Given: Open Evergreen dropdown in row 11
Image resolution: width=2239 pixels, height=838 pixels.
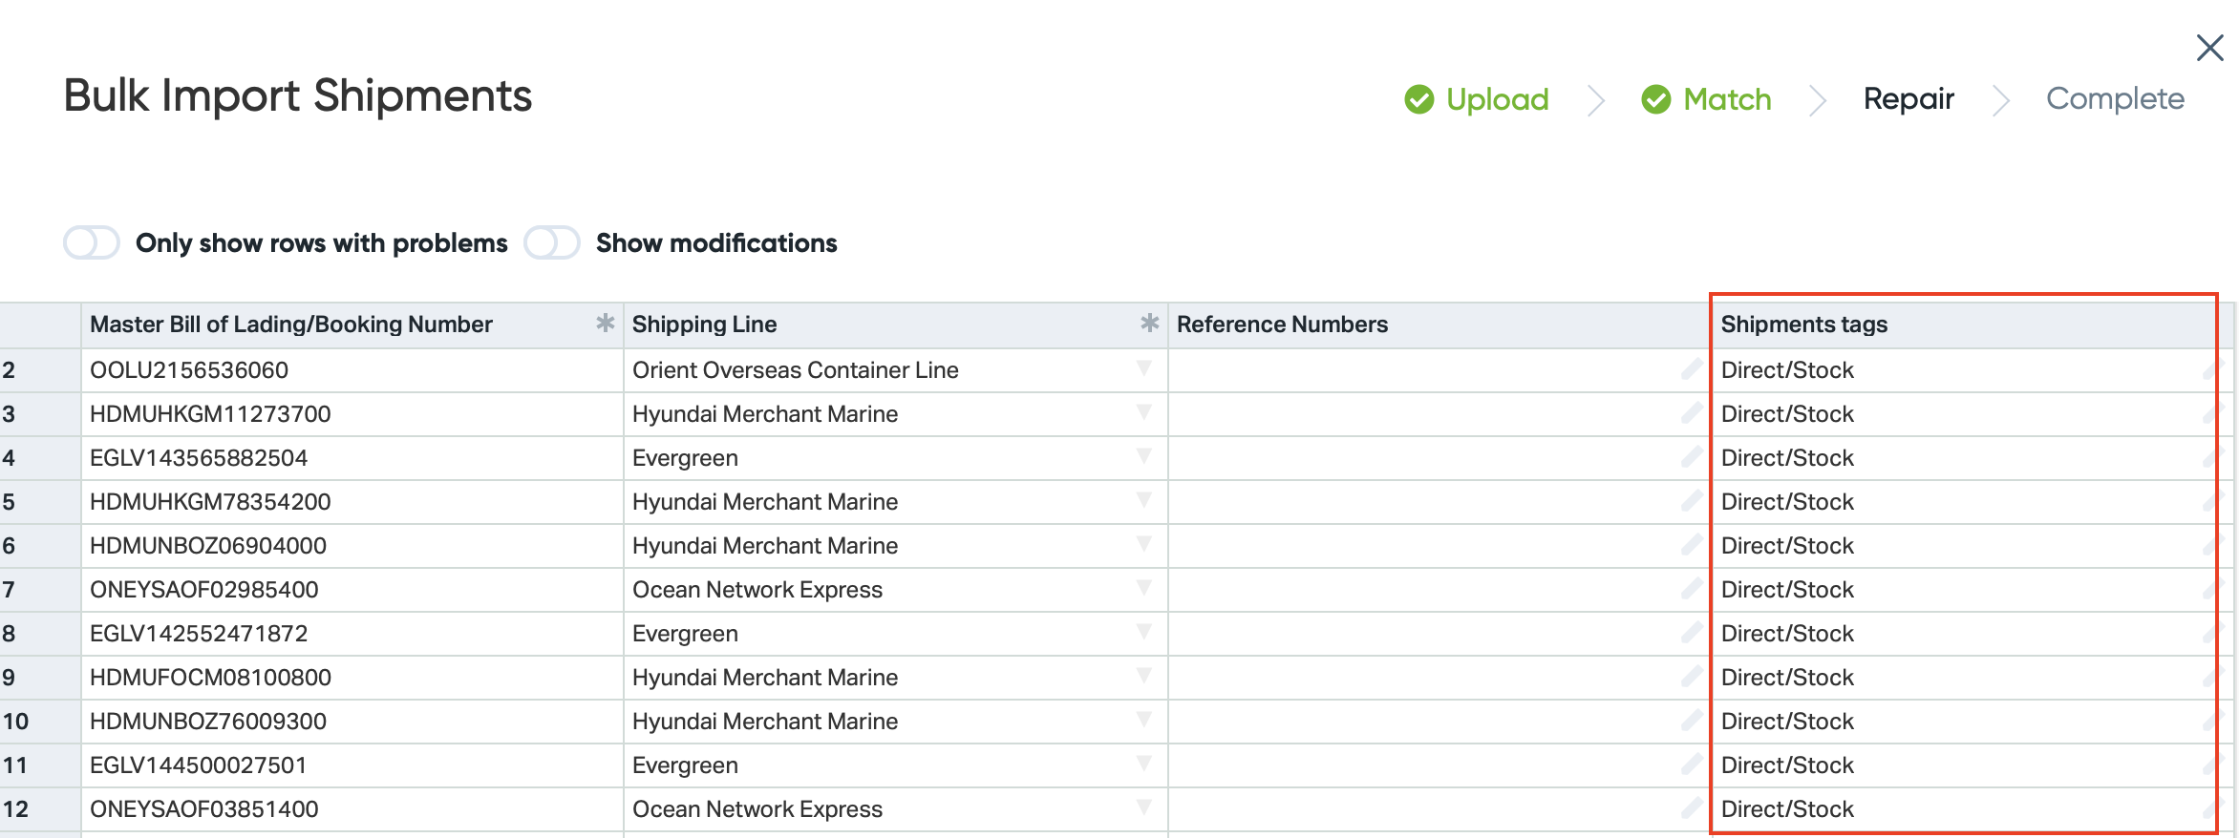Looking at the screenshot, I should [1143, 764].
